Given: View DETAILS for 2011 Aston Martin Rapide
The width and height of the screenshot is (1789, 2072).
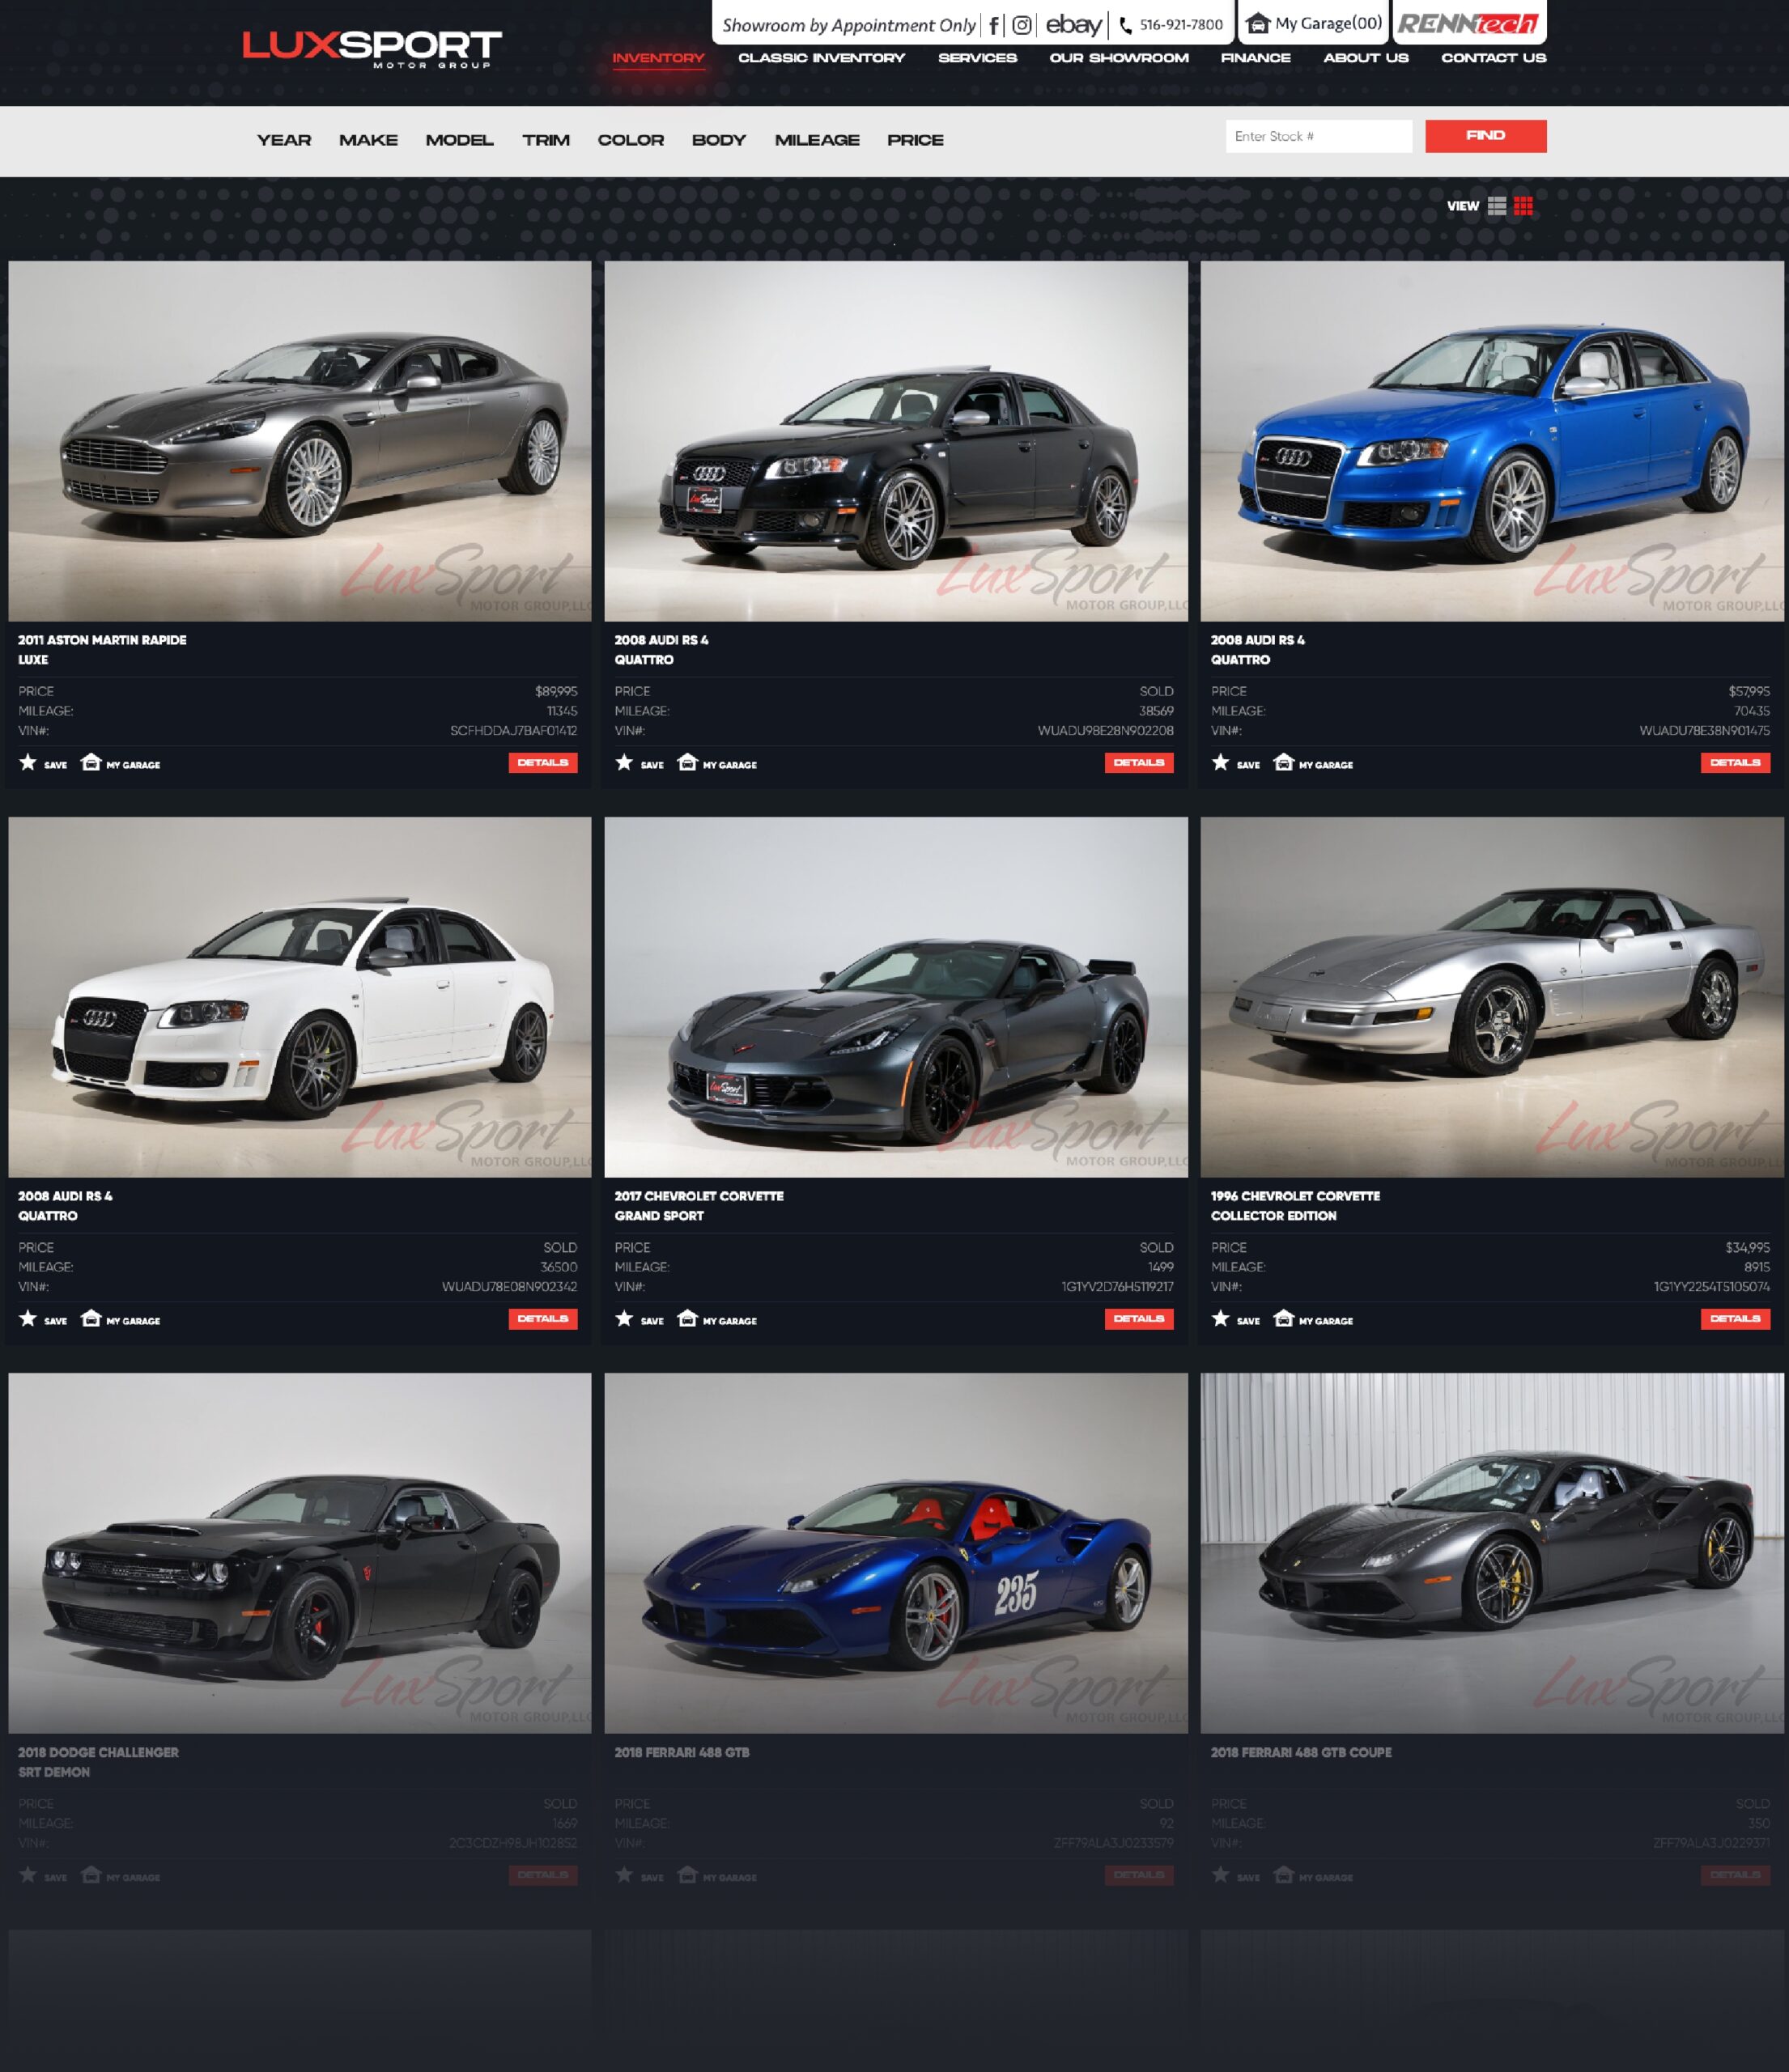Looking at the screenshot, I should pyautogui.click(x=543, y=763).
